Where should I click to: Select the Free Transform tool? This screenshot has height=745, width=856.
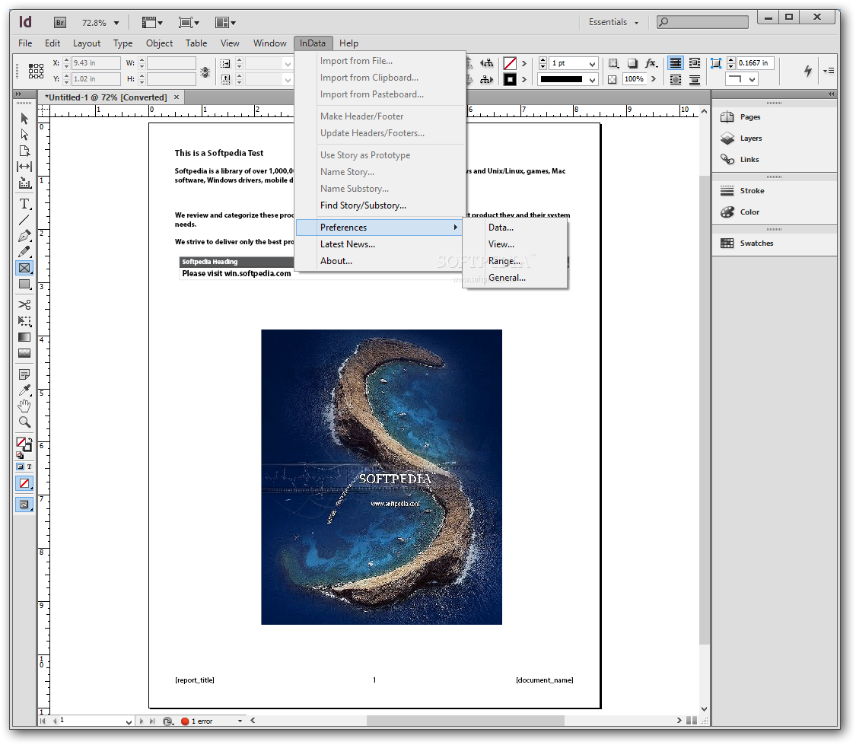[x=24, y=321]
